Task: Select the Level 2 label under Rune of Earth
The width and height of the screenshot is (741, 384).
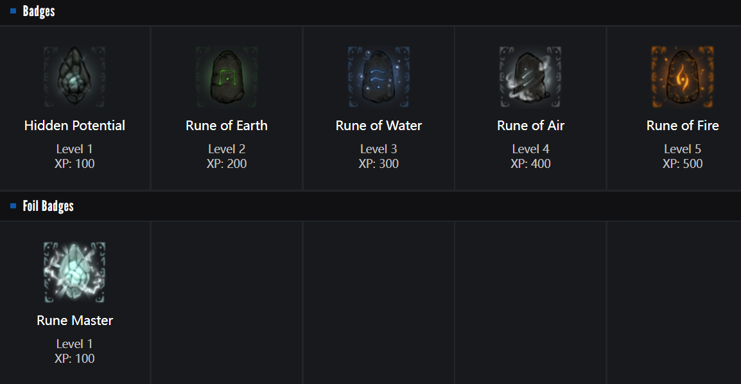Action: point(227,149)
